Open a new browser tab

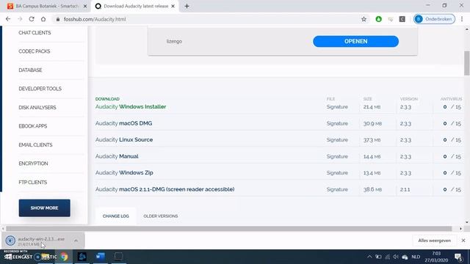(187, 6)
